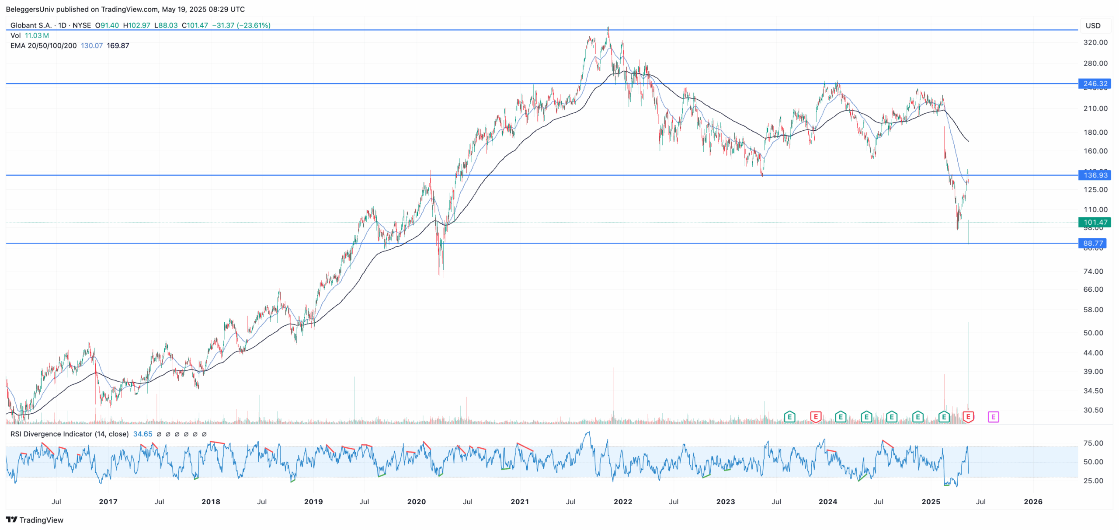Click the EMA value 130.07
This screenshot has width=1119, height=530.
click(x=92, y=45)
